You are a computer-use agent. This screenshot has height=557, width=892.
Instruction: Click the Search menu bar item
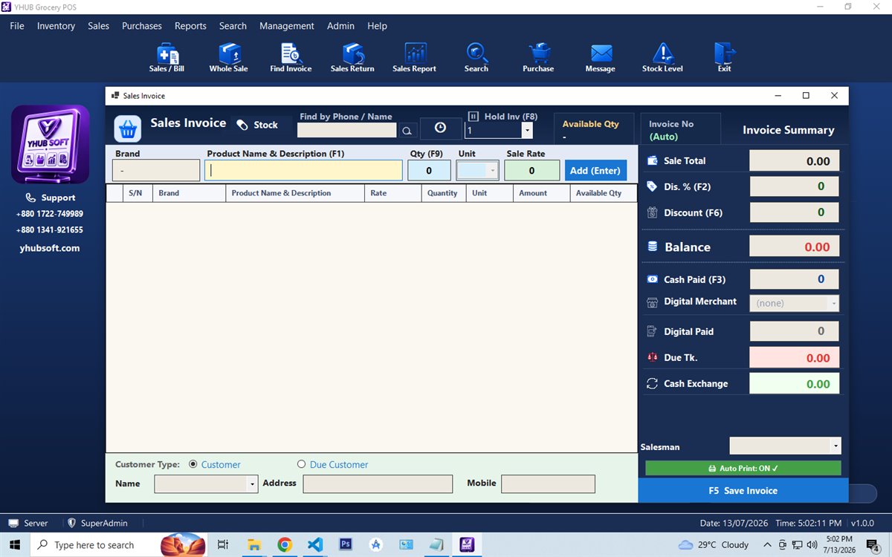(x=233, y=26)
